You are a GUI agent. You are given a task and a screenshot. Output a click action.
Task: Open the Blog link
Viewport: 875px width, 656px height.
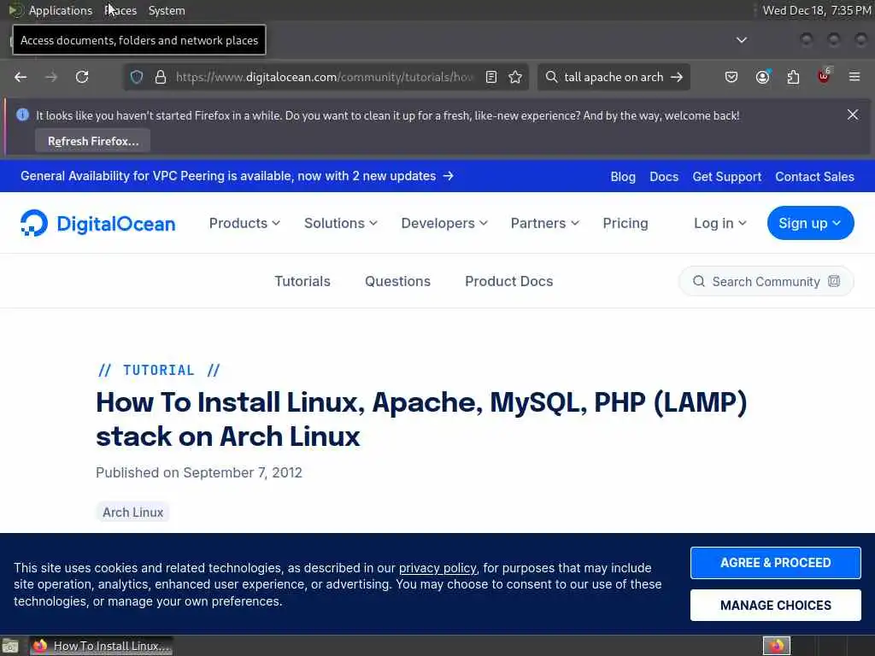tap(623, 177)
